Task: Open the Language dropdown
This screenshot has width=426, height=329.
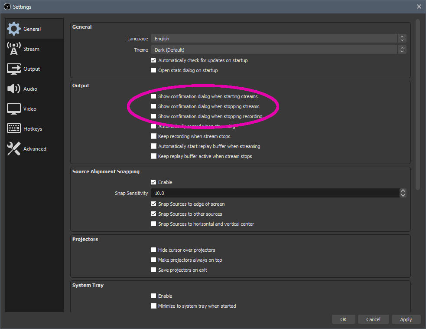Action: [x=277, y=38]
